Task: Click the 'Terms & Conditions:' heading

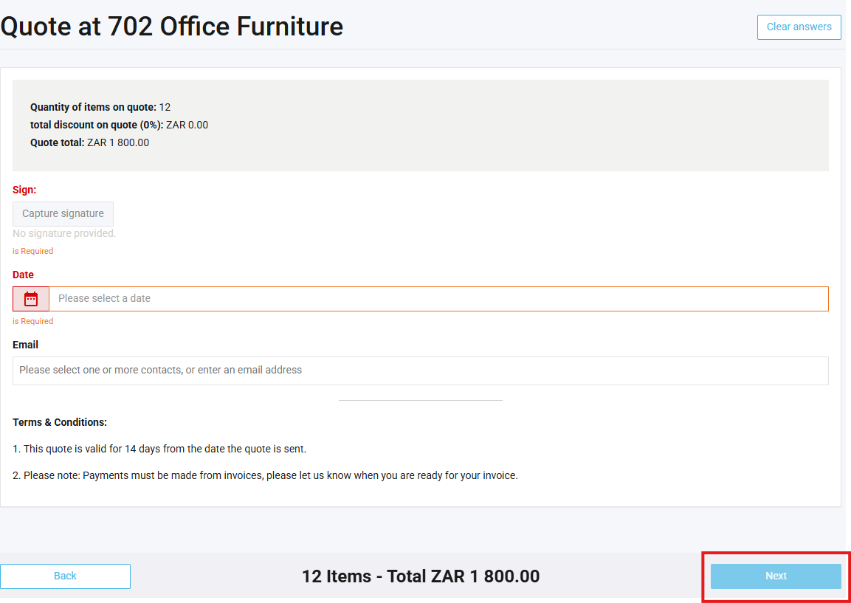Action: 60,422
